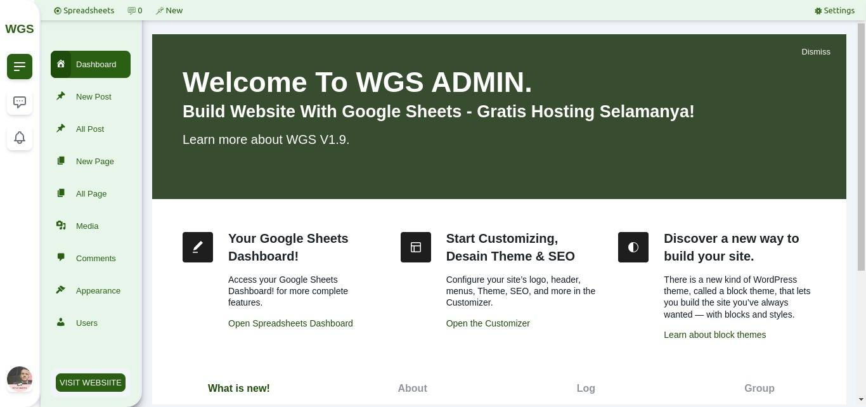Click 'Build Website With Google Sheets' subtitle
This screenshot has width=866, height=407.
439,112
